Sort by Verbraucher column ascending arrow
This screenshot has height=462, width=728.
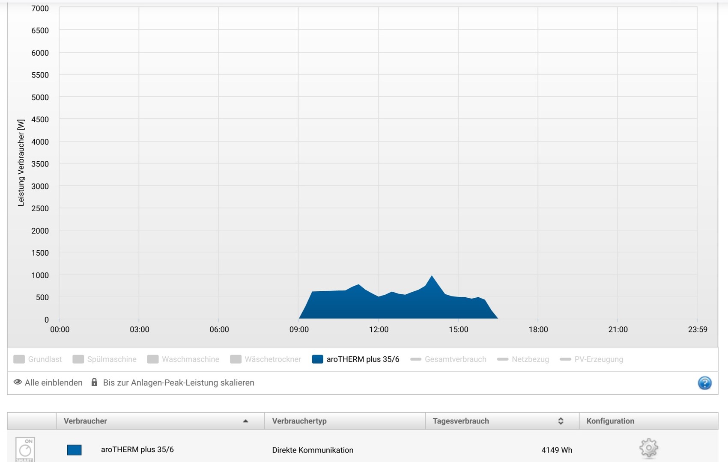[x=245, y=421]
